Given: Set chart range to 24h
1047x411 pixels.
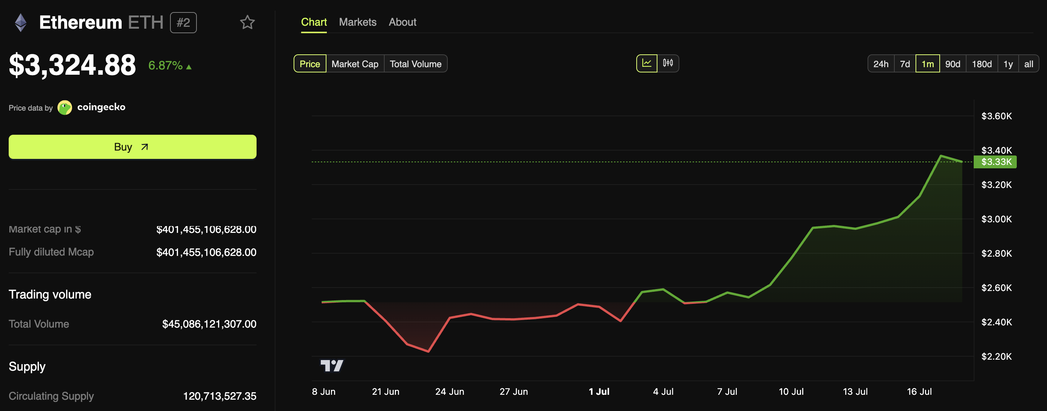Looking at the screenshot, I should (x=880, y=64).
